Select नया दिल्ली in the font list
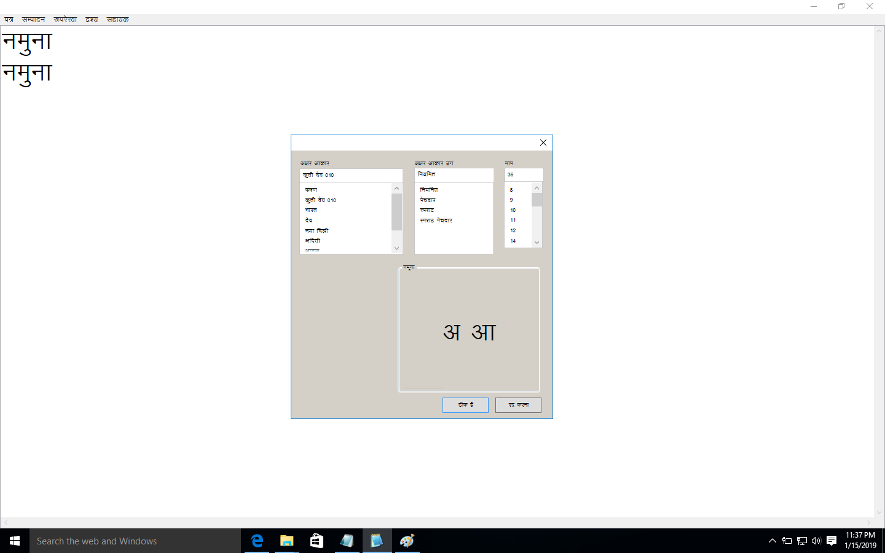885x553 pixels. point(317,230)
